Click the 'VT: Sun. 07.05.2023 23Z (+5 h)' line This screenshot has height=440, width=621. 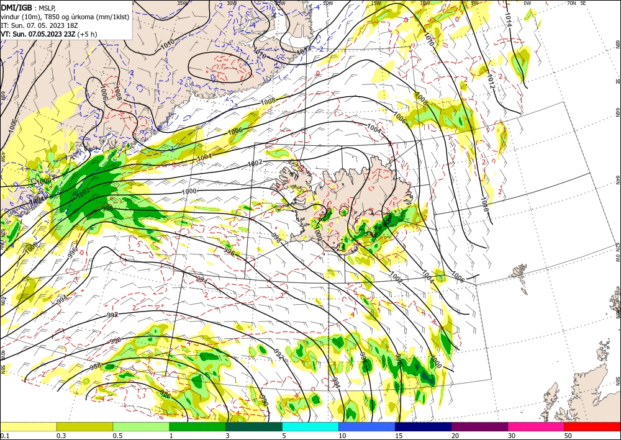tap(48, 34)
